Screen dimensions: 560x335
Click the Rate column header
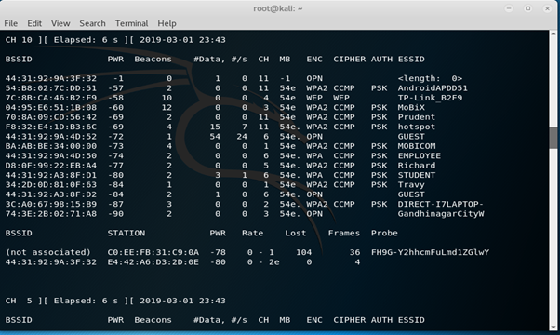pyautogui.click(x=252, y=234)
